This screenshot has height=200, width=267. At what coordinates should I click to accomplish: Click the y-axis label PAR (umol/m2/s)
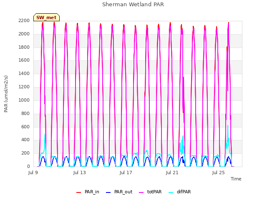point(6,94)
